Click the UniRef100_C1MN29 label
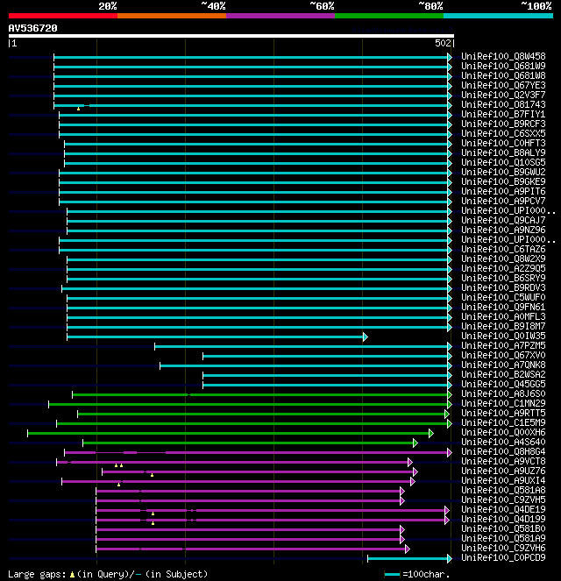561x581 pixels. (x=503, y=403)
